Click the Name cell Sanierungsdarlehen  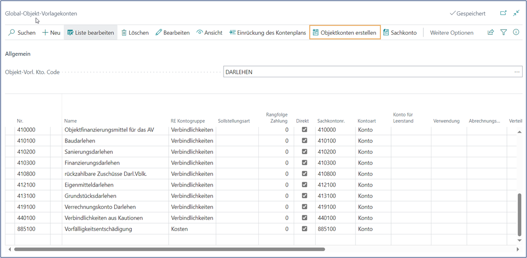[115, 152]
